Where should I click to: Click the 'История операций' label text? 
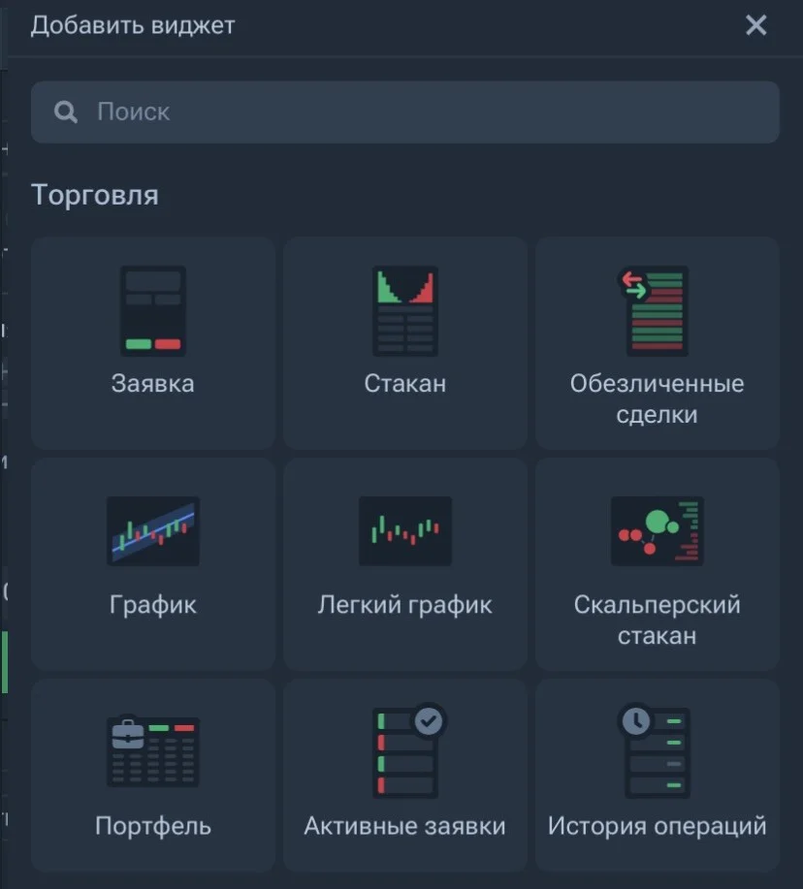click(x=658, y=826)
